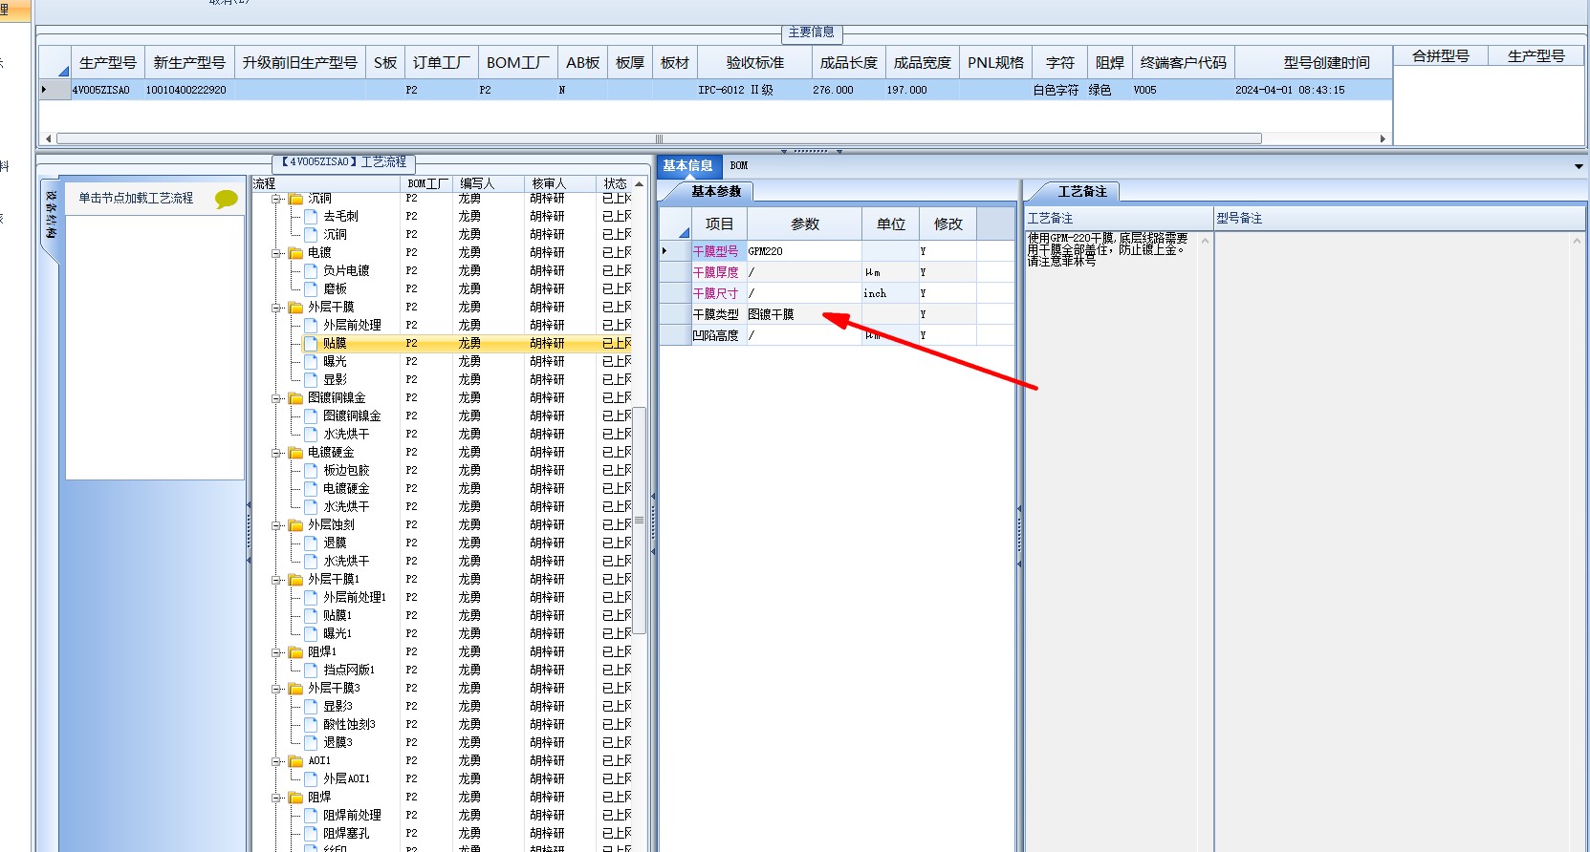Click the folder icon of 阻焊1
The image size is (1590, 852).
[296, 652]
